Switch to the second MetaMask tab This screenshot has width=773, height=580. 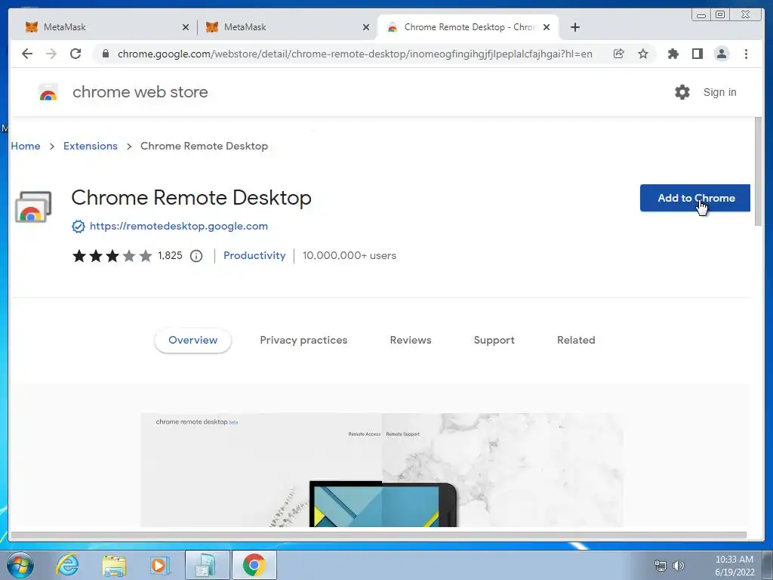286,27
